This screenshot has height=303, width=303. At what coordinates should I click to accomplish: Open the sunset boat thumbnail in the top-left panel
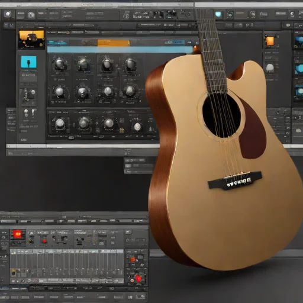31,40
